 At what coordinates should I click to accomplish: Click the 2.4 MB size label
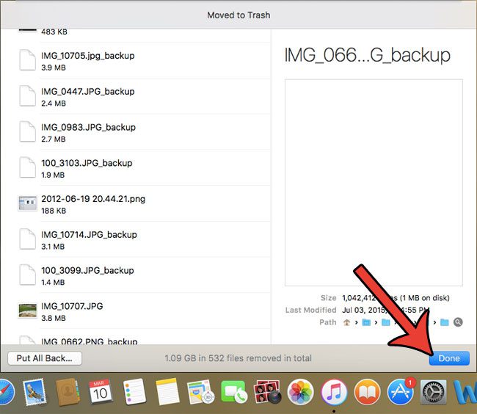[x=54, y=103]
